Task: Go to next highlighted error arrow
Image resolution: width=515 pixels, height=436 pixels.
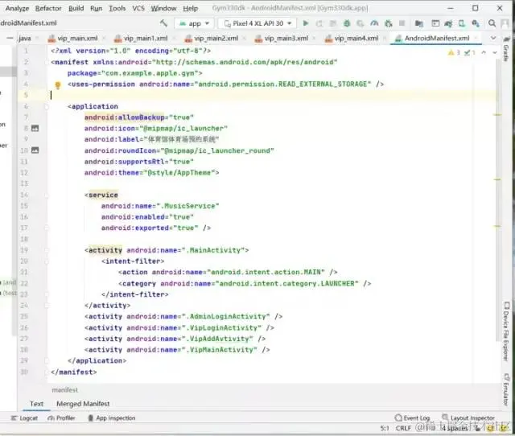Action: [495, 52]
